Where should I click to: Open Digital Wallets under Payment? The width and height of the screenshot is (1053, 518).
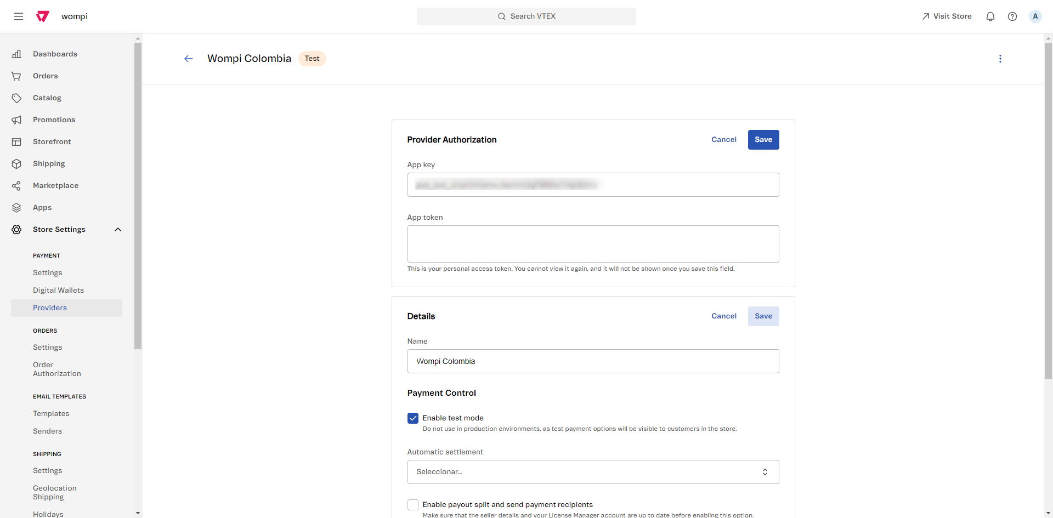(58, 291)
